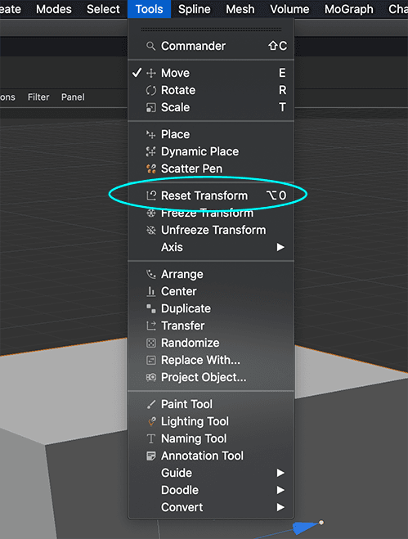Select the Scale tool icon
Viewport: 408px width, 539px height.
tap(151, 107)
